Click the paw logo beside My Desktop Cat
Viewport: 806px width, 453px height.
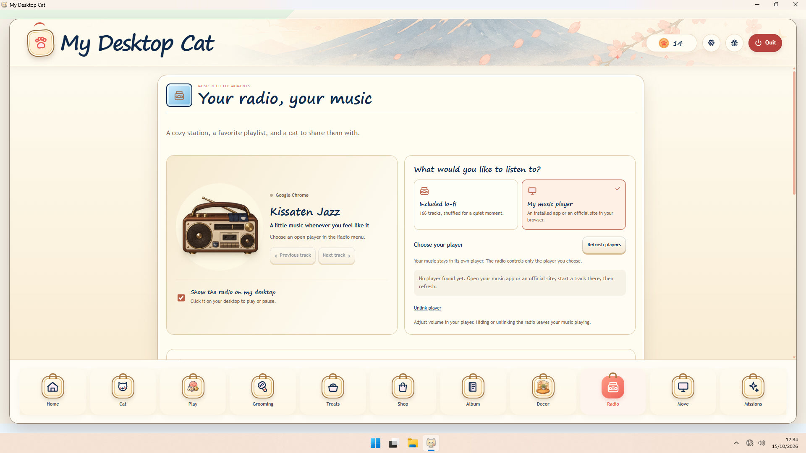41,42
